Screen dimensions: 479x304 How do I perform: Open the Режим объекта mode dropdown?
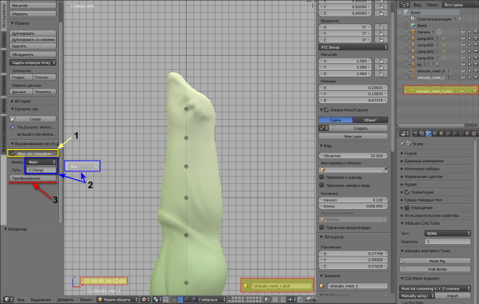(x=117, y=299)
